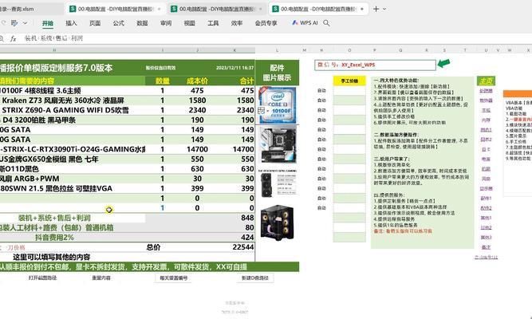The width and height of the screenshot is (532, 319).
Task: Open the 视图 ribbon tab
Action: 189,23
